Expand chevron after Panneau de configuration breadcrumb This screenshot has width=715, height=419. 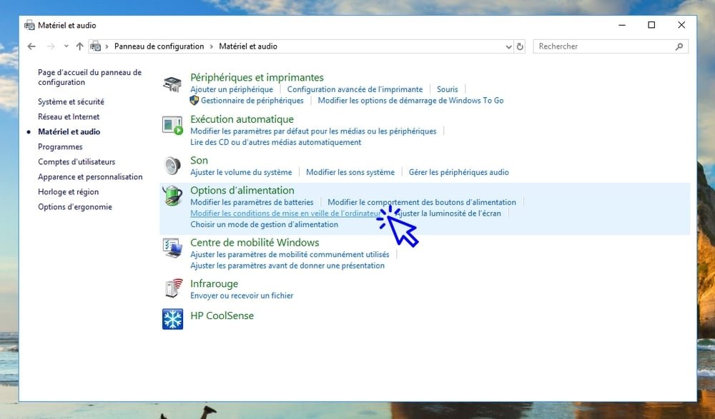coord(212,46)
